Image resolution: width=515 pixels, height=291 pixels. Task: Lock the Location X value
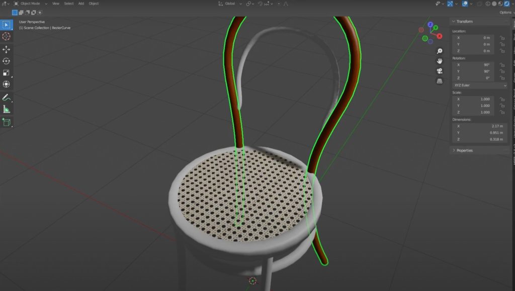(x=502, y=38)
